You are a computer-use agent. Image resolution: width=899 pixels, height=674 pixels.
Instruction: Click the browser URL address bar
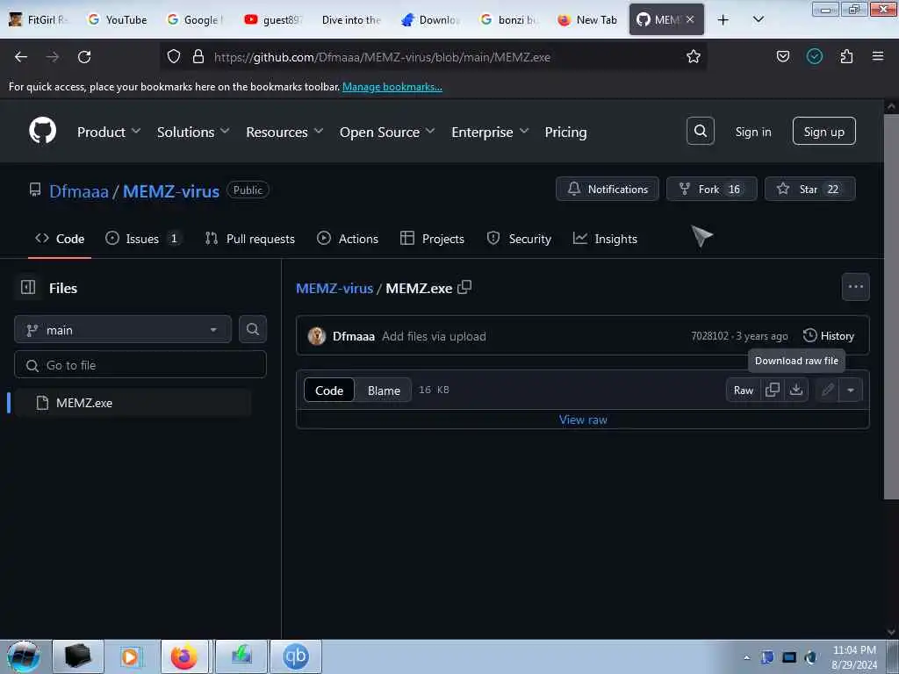click(433, 57)
